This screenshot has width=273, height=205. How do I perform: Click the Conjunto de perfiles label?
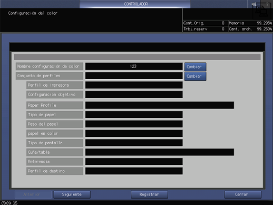(x=50, y=76)
